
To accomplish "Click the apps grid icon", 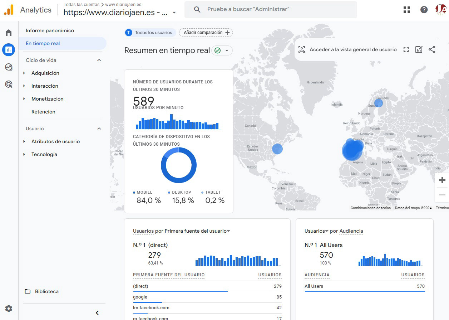I will pos(407,10).
